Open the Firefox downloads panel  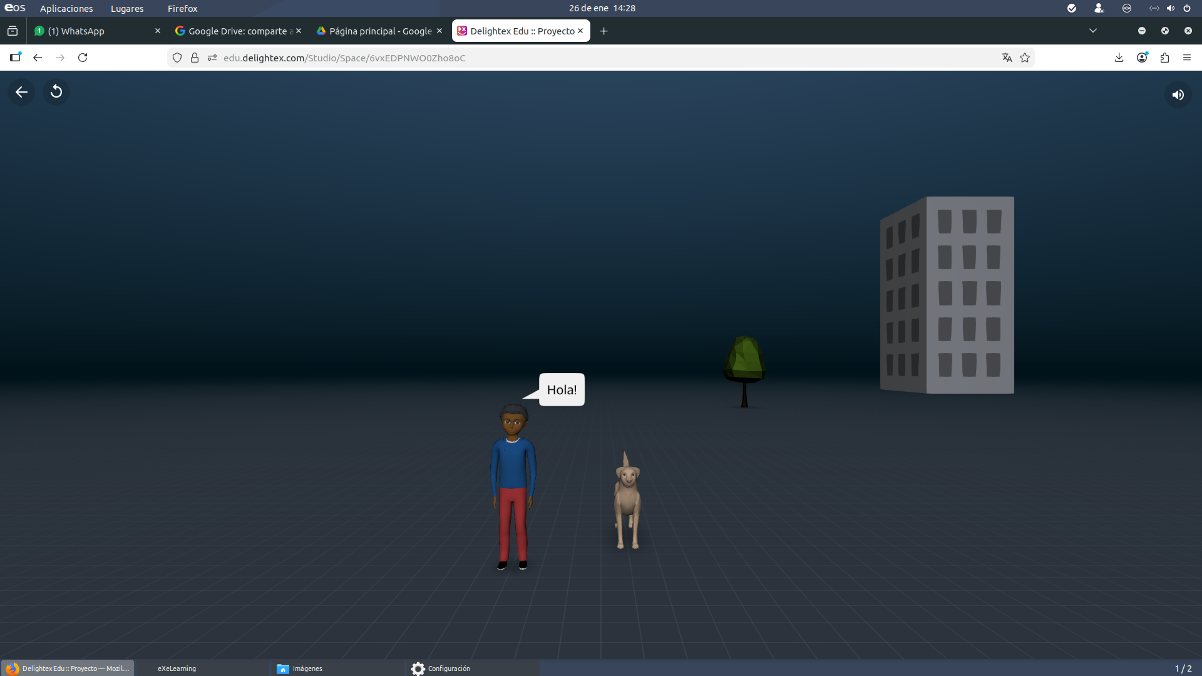pyautogui.click(x=1119, y=58)
